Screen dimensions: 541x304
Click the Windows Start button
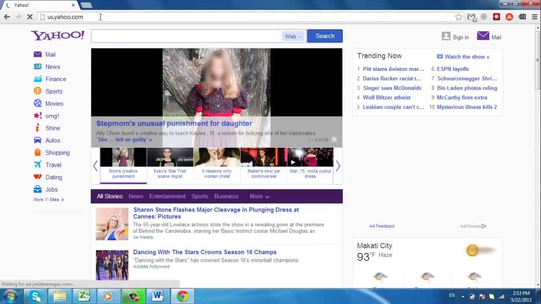pyautogui.click(x=10, y=296)
